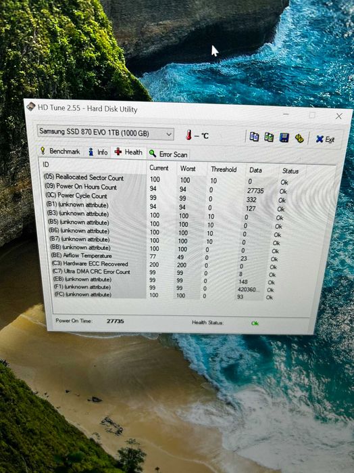Click the 148 data value in the EB row

tap(243, 281)
